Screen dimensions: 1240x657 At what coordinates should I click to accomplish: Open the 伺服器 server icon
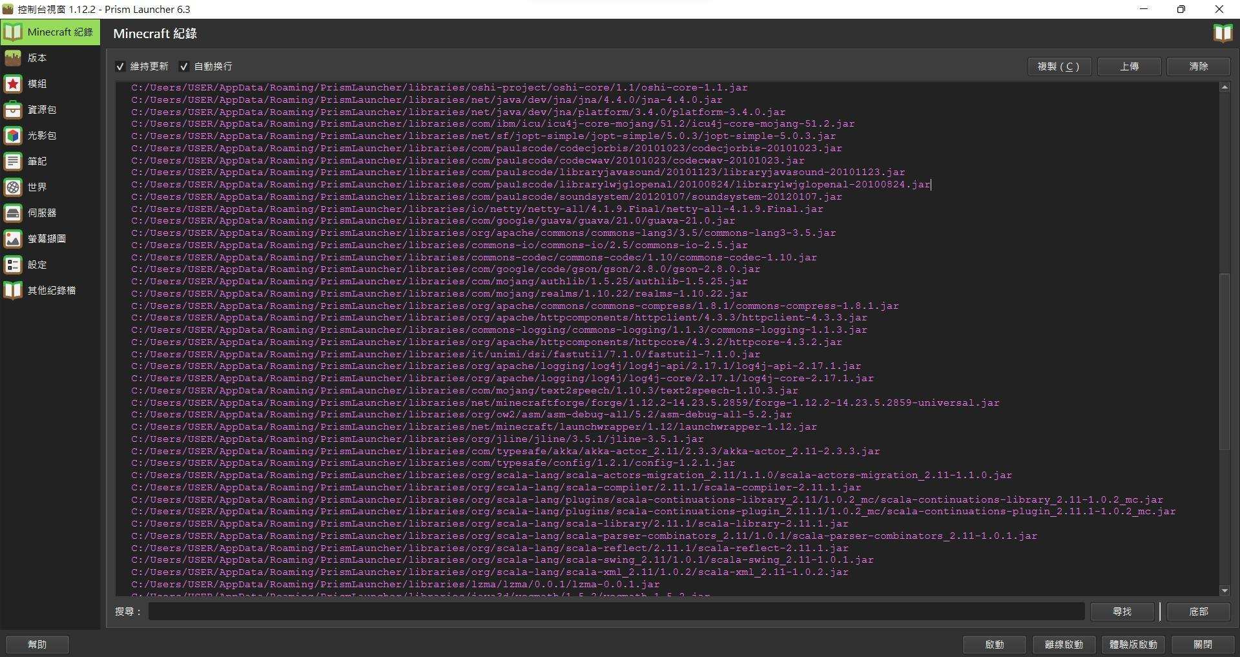[13, 213]
